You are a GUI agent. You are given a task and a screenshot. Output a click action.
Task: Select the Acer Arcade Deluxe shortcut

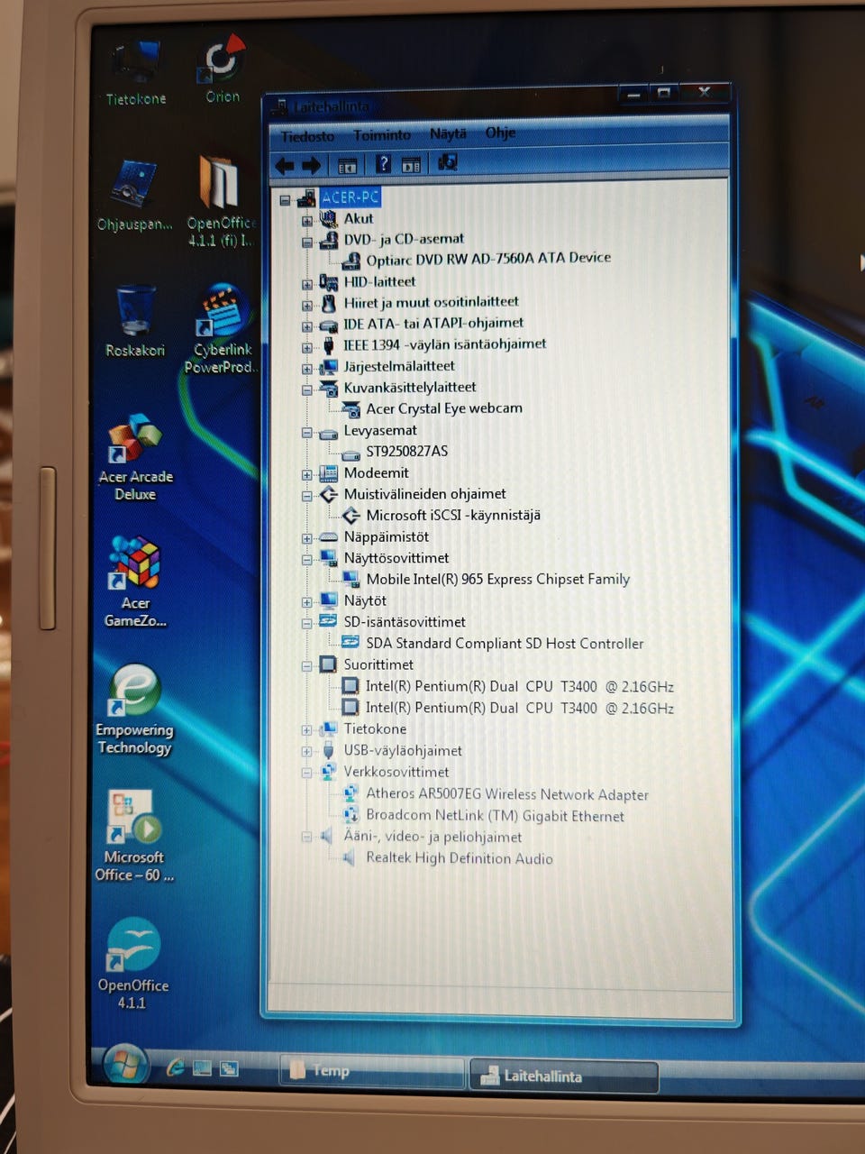pyautogui.click(x=135, y=457)
